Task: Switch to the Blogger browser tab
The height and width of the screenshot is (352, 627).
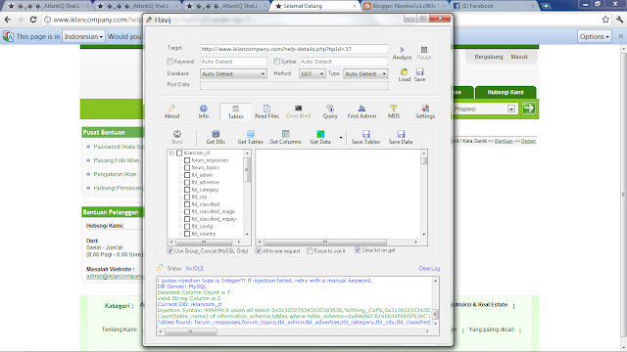Action: (405, 6)
